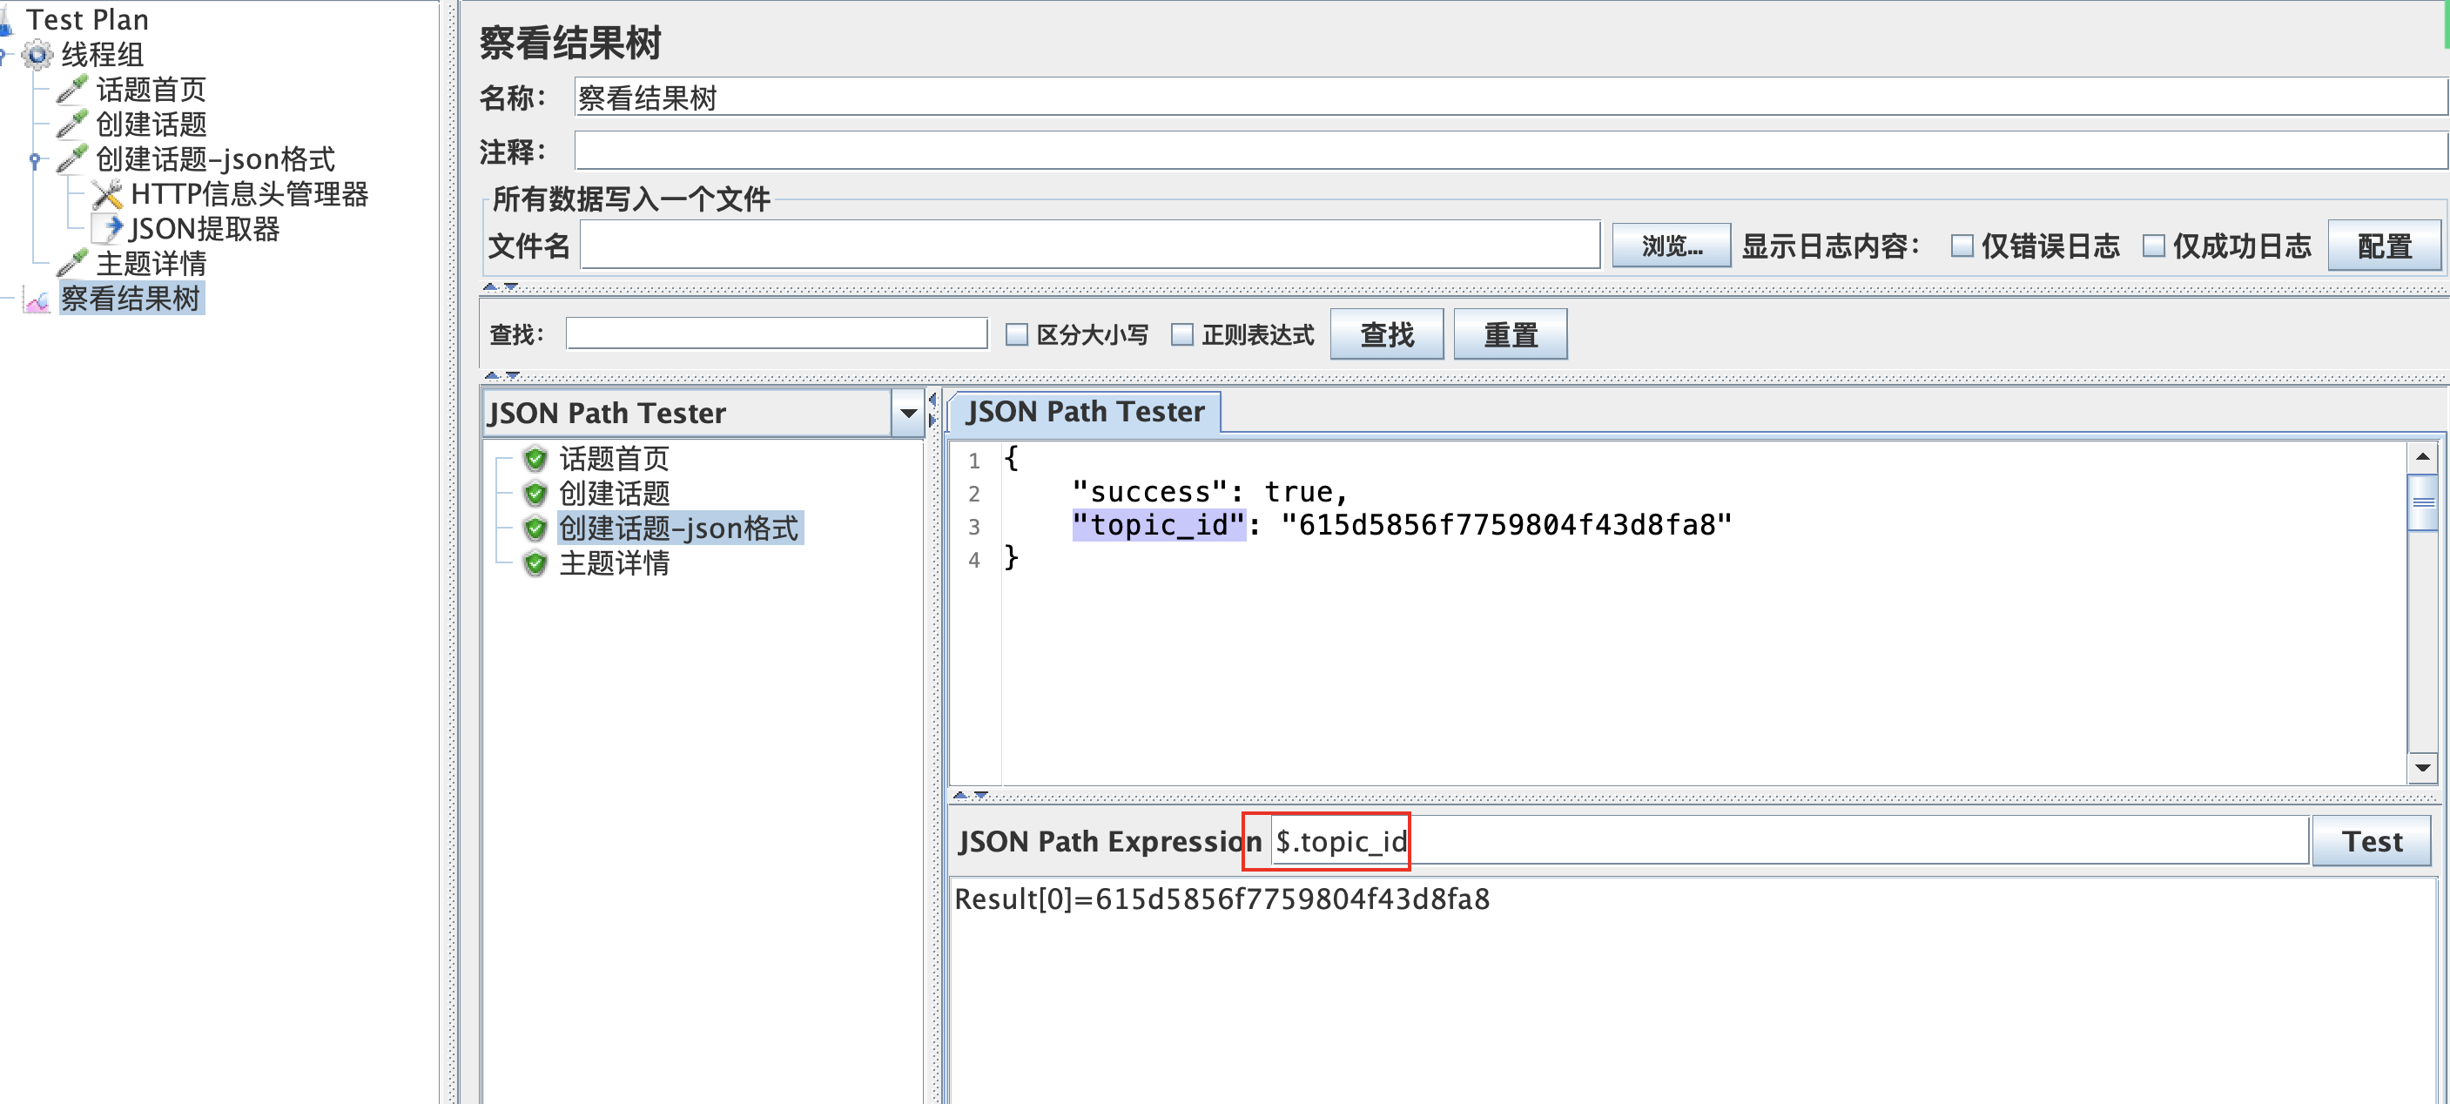Click the 线程组 gear icon
The image size is (2450, 1104).
click(x=37, y=54)
